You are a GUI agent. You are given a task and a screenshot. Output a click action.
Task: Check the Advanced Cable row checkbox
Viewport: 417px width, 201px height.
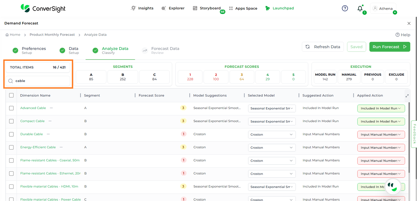pos(11,108)
